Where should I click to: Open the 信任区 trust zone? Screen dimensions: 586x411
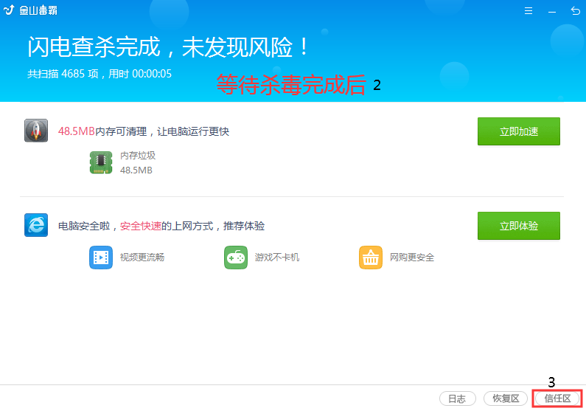coord(557,398)
